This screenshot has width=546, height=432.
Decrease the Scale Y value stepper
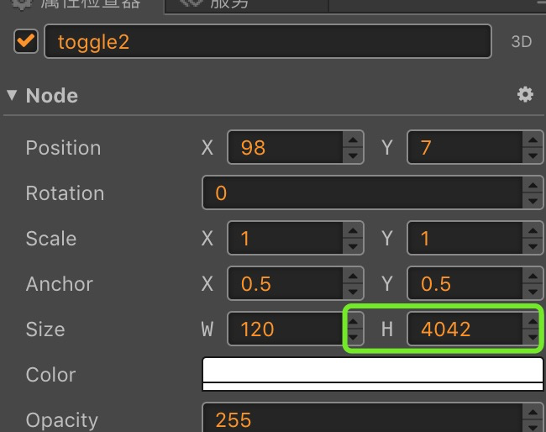[533, 246]
